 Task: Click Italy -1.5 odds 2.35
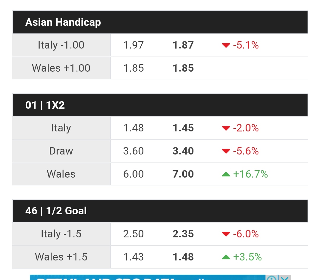pyautogui.click(x=183, y=234)
